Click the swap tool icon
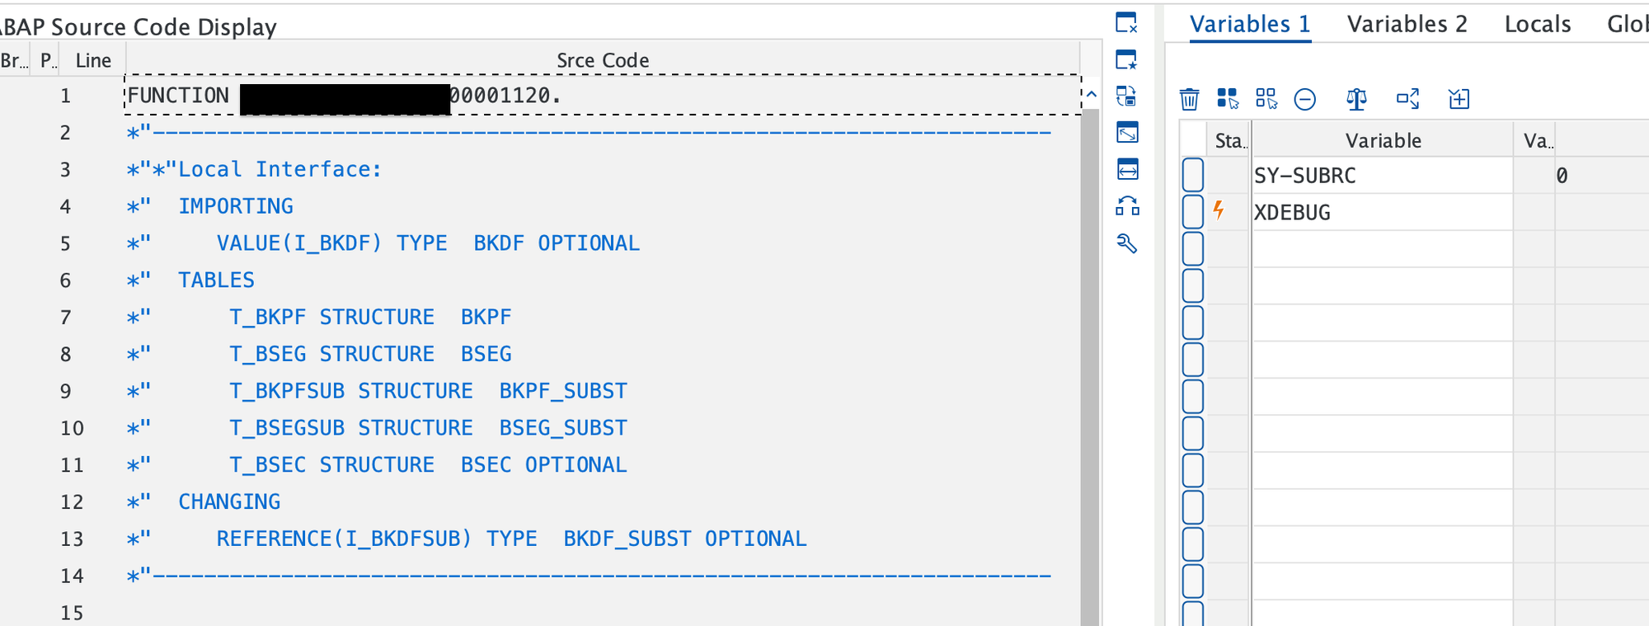The image size is (1649, 626). point(1126,96)
